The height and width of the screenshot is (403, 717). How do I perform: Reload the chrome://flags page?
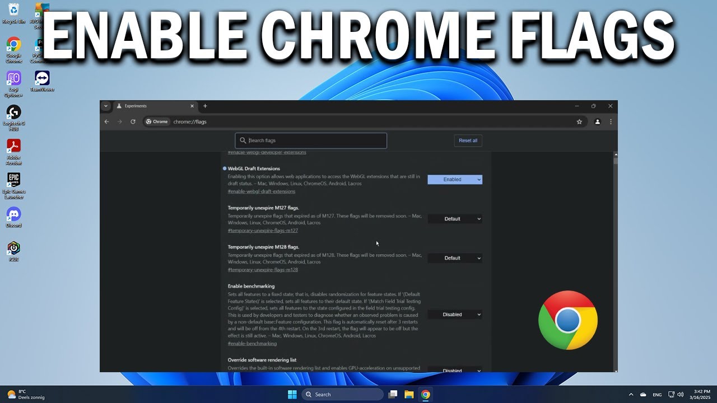133,121
